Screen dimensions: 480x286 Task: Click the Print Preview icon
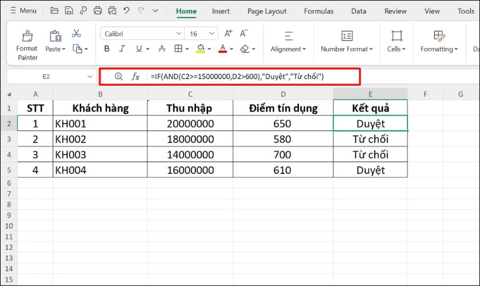click(113, 11)
